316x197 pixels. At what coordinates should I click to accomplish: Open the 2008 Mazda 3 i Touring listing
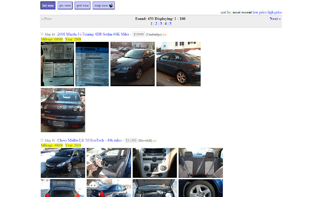(93, 34)
